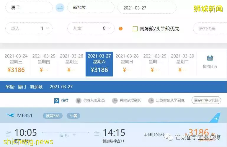Select the 2021-03-27 date tab
Viewport: 227px width, 147px height.
pos(99,64)
